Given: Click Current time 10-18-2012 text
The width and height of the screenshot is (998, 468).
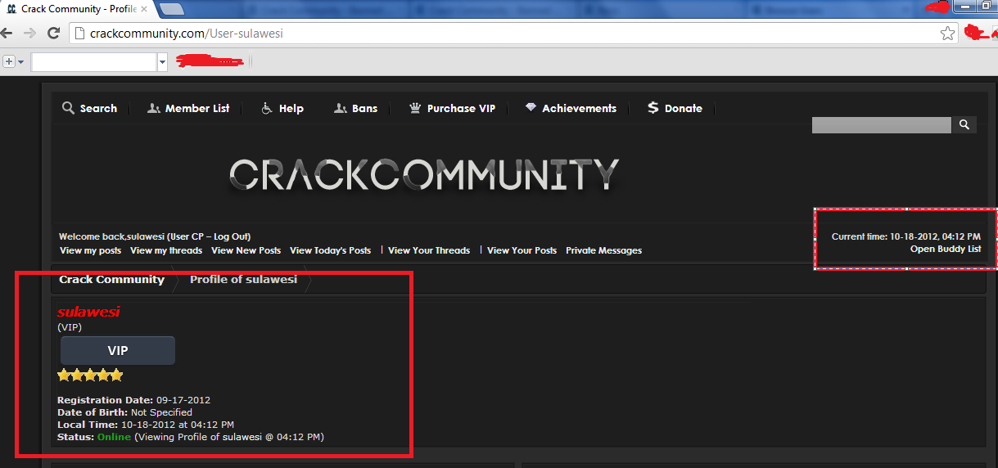Looking at the screenshot, I should [906, 236].
